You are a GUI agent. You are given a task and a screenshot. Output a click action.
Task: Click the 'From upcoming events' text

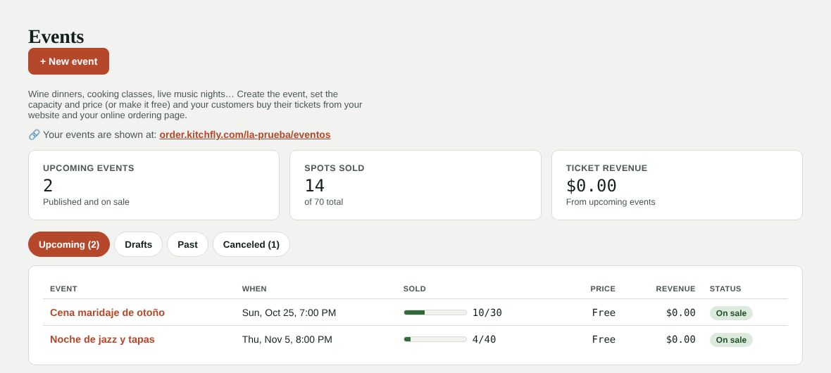[x=611, y=202]
